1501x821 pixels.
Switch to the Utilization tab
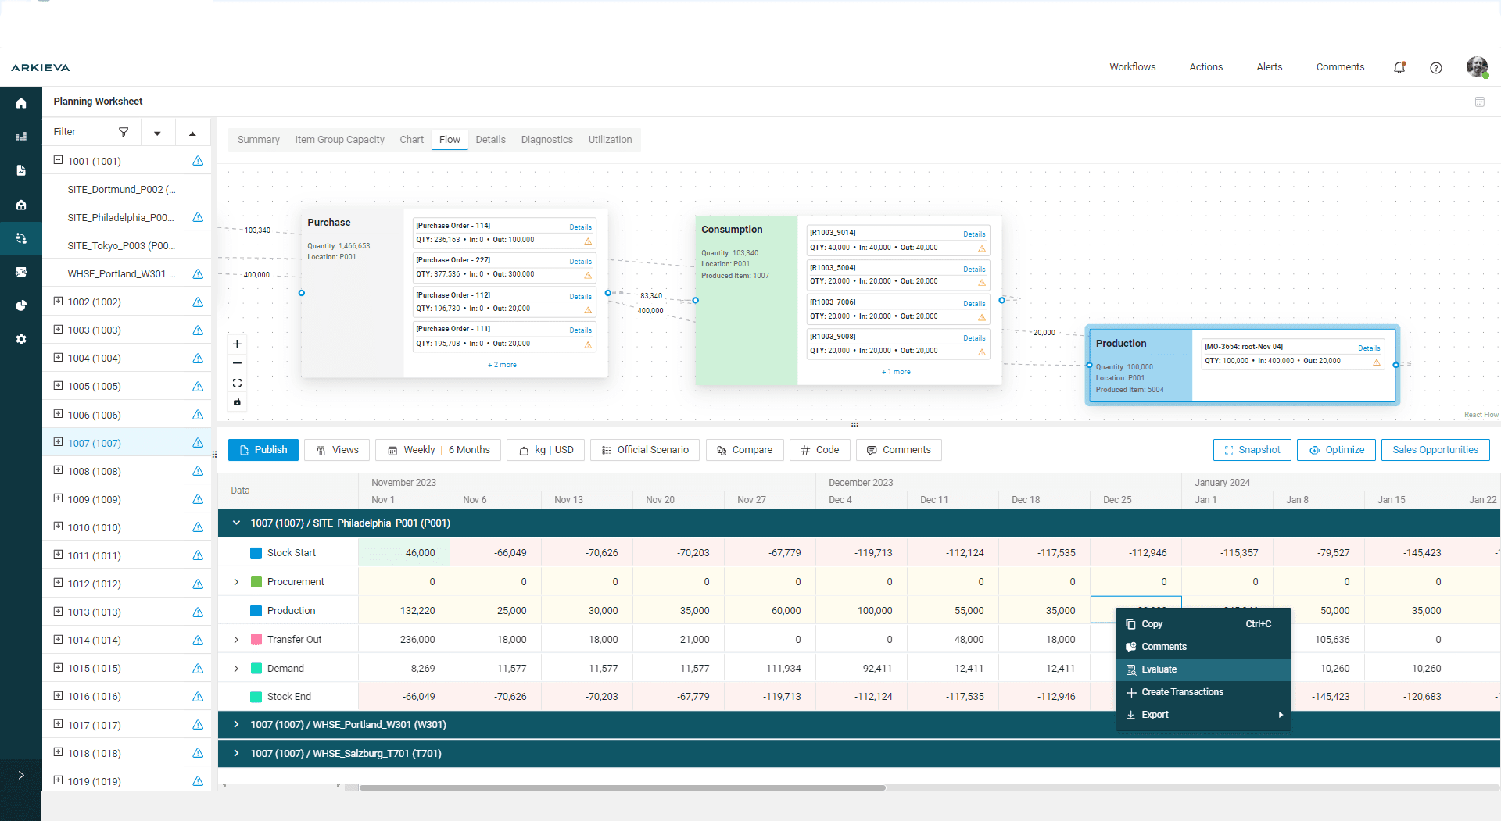point(610,140)
